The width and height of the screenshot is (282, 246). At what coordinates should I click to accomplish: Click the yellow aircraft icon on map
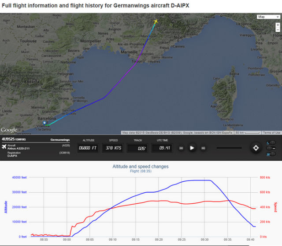tap(156, 21)
